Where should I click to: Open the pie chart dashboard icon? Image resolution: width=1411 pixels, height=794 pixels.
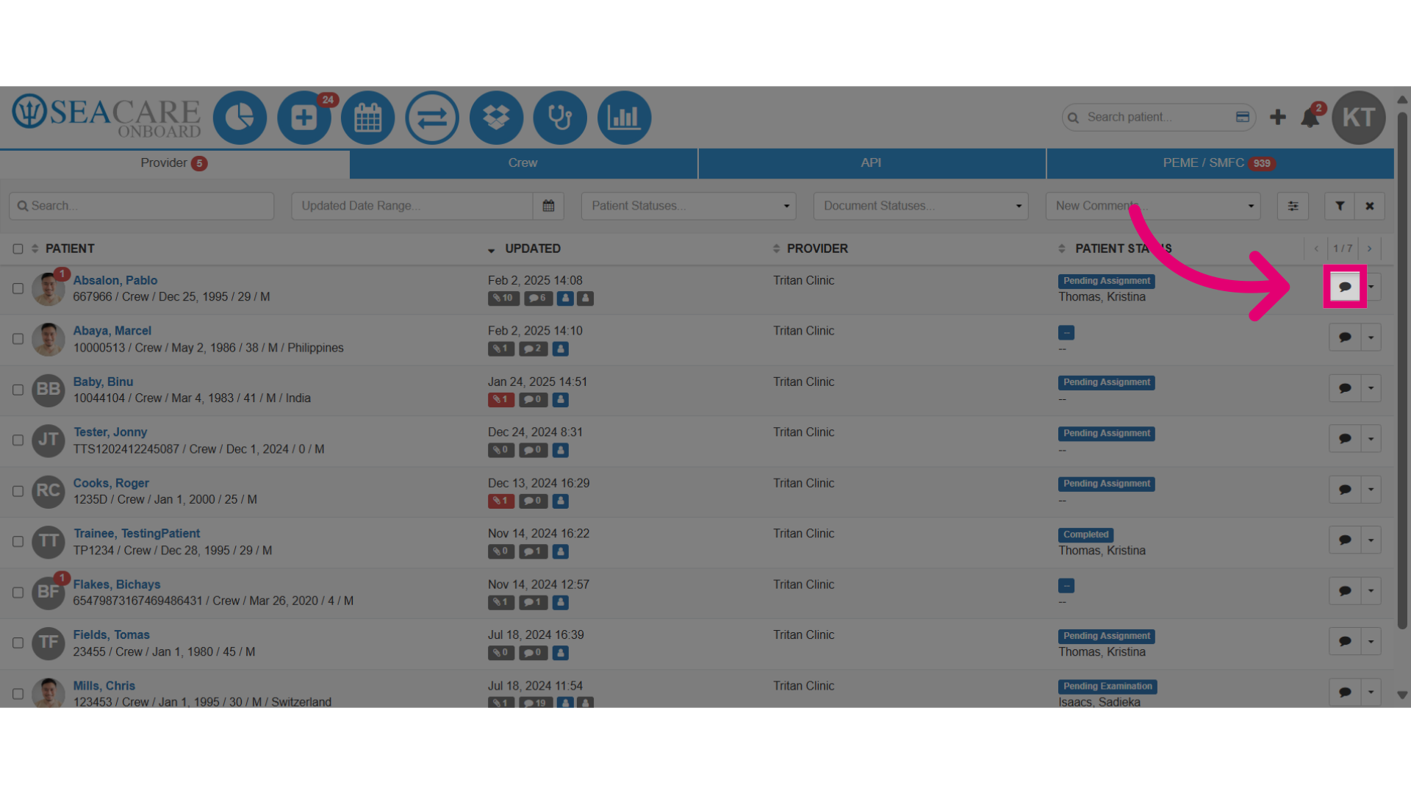[240, 117]
